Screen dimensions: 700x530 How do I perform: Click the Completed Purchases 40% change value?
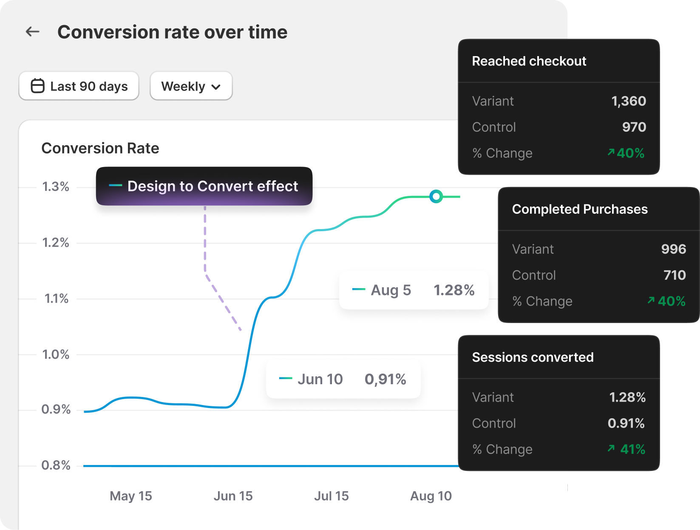click(672, 301)
